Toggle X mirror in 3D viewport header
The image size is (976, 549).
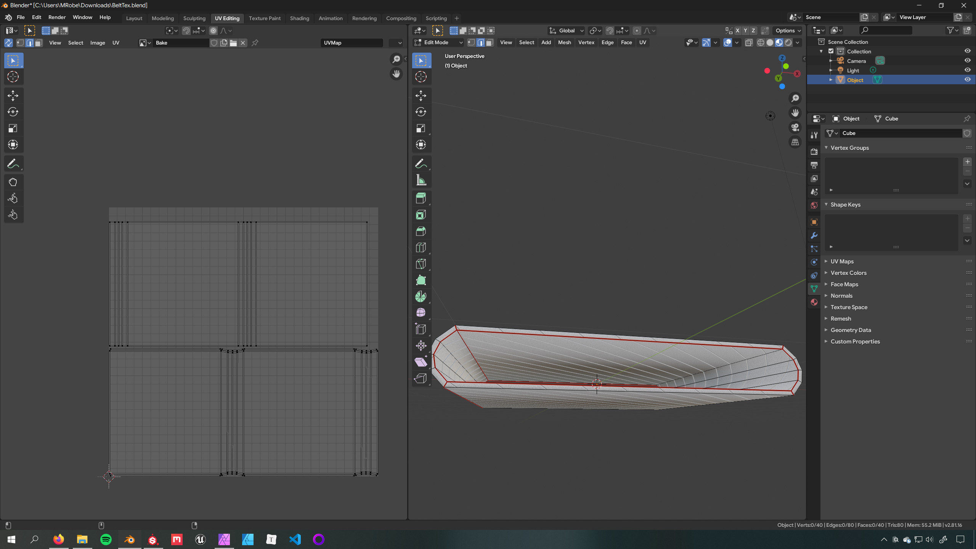(737, 31)
